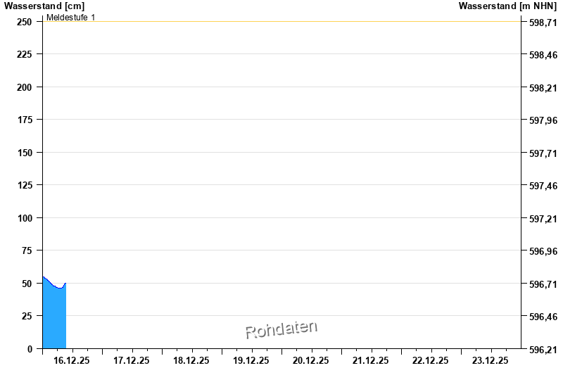Click the 598,71 right axis value
The height and width of the screenshot is (387, 563).
pyautogui.click(x=543, y=23)
